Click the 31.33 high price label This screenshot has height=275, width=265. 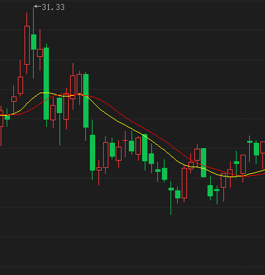(x=54, y=7)
